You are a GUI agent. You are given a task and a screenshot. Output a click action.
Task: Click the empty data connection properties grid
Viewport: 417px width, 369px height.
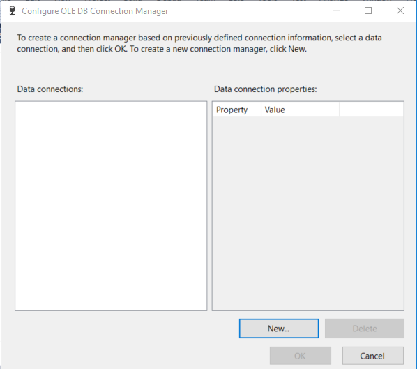(308, 213)
